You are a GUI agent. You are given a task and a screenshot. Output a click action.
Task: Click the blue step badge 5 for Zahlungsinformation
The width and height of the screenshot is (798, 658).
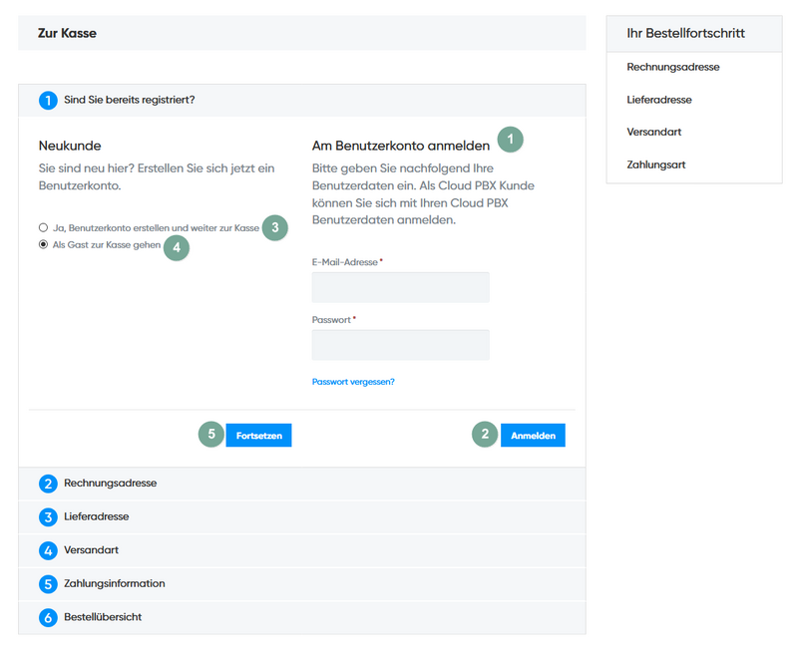click(47, 584)
